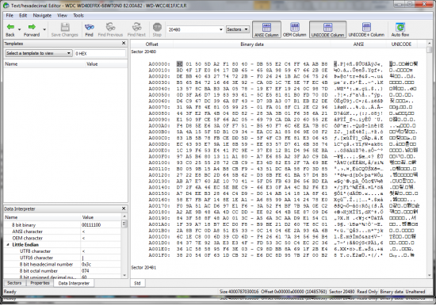
Task: Open the sector number dropdown arrow
Action: (221, 29)
